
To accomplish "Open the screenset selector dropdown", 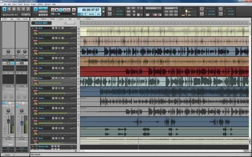I will click(171, 8).
